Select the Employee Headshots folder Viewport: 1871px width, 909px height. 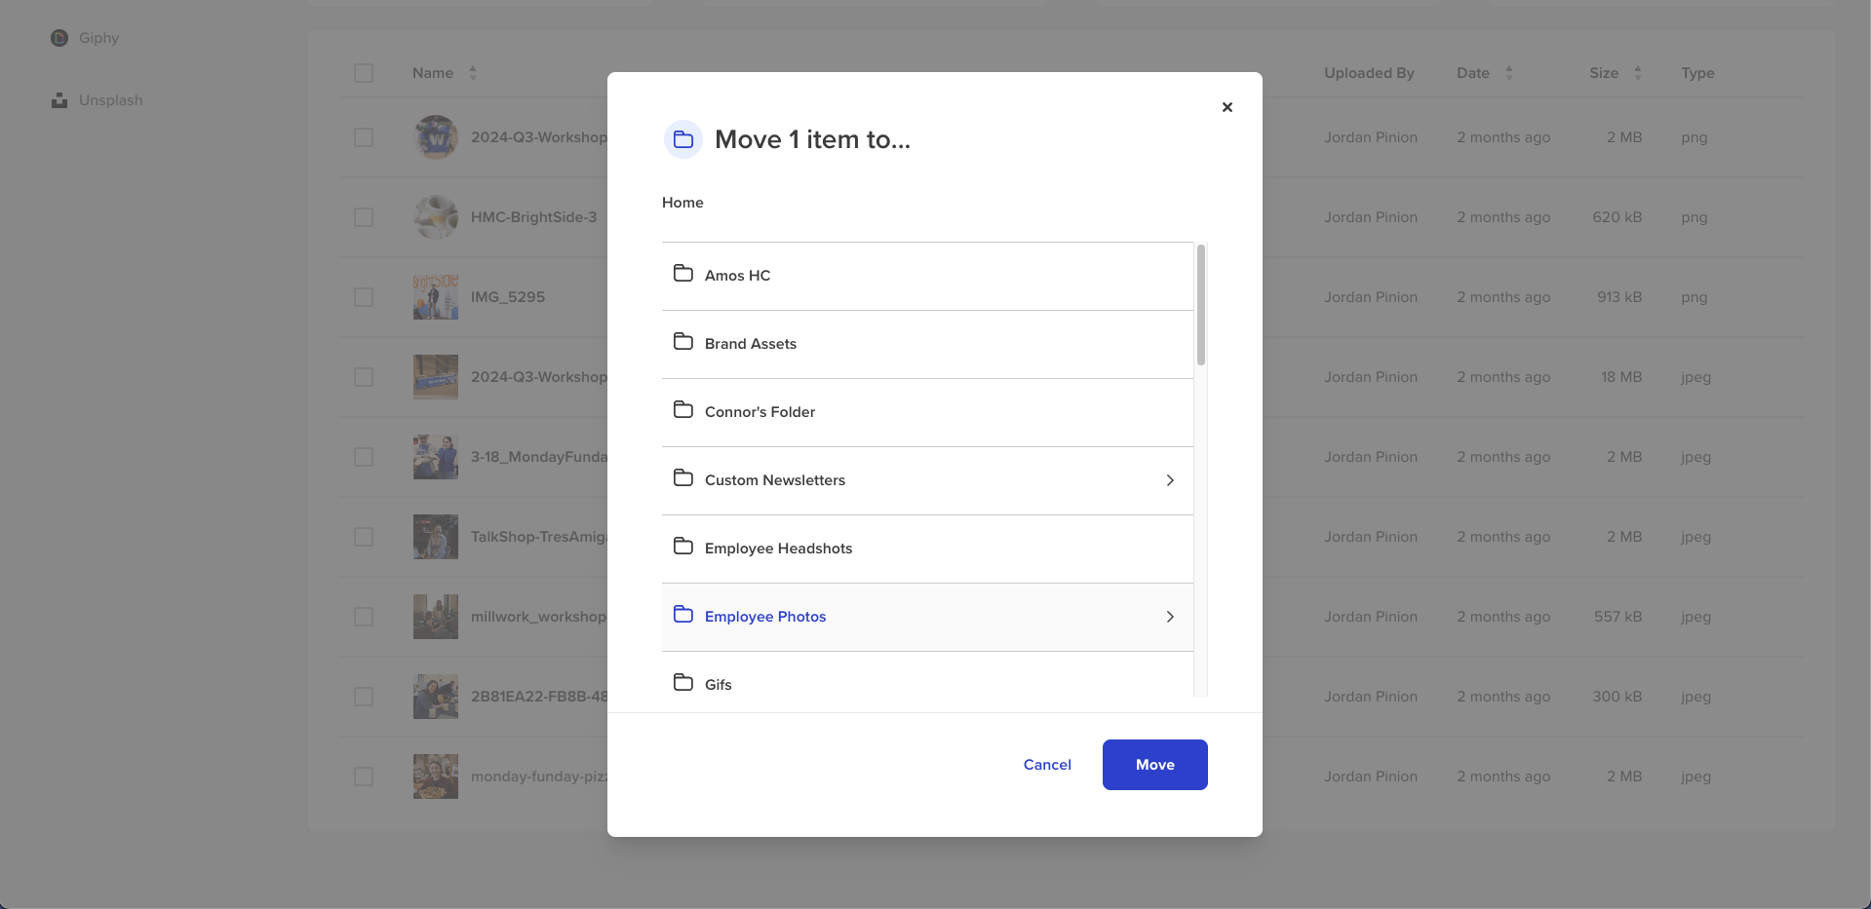pos(927,549)
